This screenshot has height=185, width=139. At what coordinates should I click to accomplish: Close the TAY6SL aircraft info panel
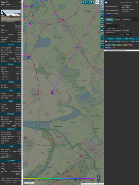point(20,2)
